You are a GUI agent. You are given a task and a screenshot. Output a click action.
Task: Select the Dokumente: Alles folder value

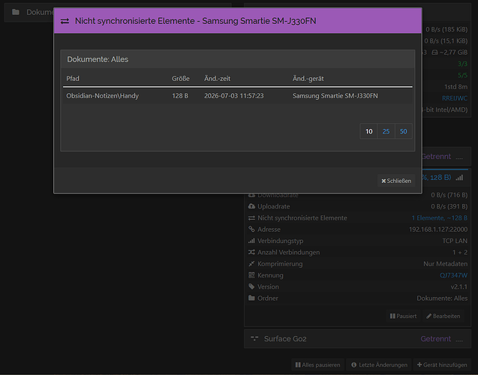[x=442, y=298]
